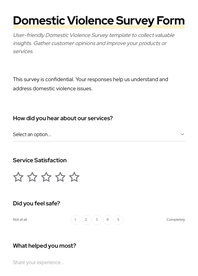Click the 'What helped you most?' label
Image resolution: width=198 pixels, height=276 pixels.
44,246
